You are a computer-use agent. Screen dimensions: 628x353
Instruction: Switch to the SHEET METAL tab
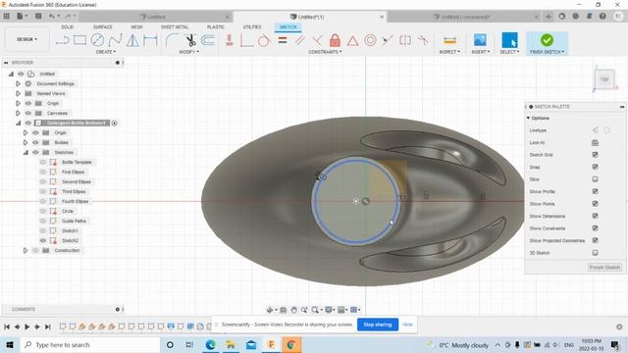coord(175,26)
